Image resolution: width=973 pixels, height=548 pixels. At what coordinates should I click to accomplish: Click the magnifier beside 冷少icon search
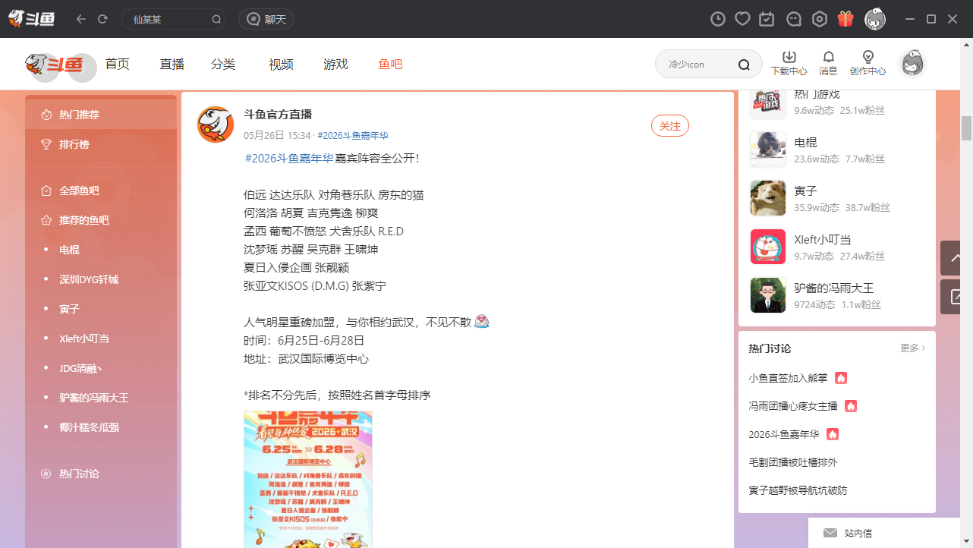coord(744,65)
